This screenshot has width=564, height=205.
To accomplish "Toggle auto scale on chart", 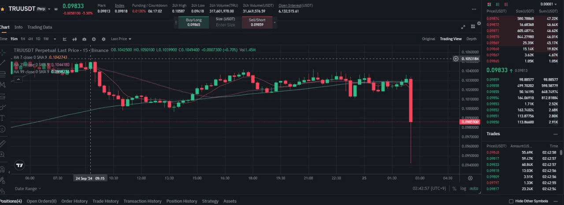I will 474,188.
